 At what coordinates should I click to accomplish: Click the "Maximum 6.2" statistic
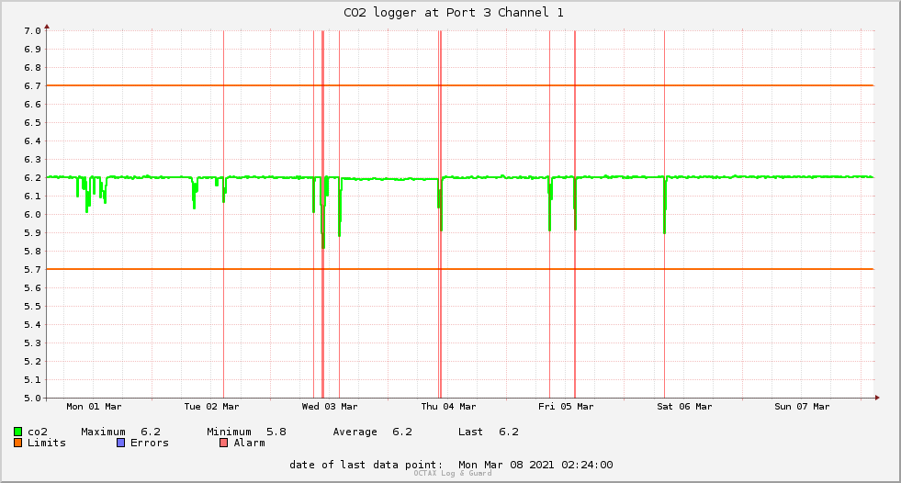click(x=120, y=432)
